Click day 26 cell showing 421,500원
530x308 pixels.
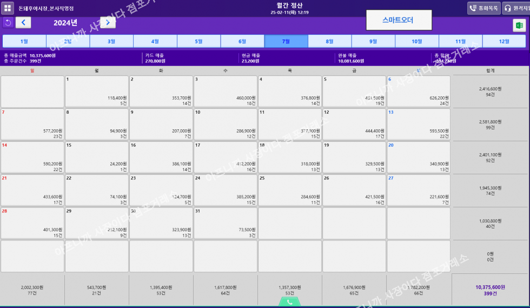click(x=354, y=191)
